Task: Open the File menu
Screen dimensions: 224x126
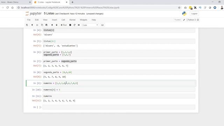Action: point(29,20)
